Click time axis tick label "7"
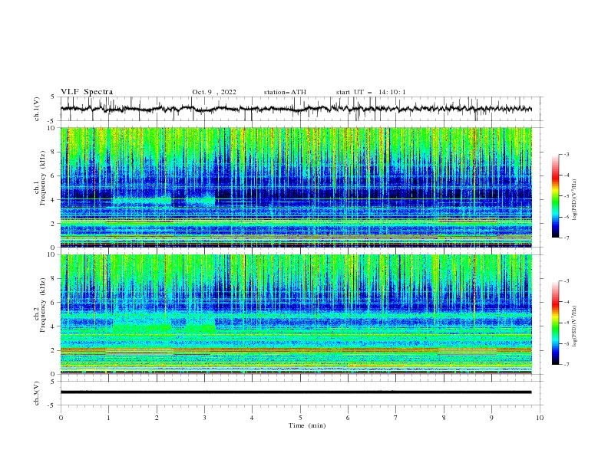The image size is (608, 469). (395, 418)
